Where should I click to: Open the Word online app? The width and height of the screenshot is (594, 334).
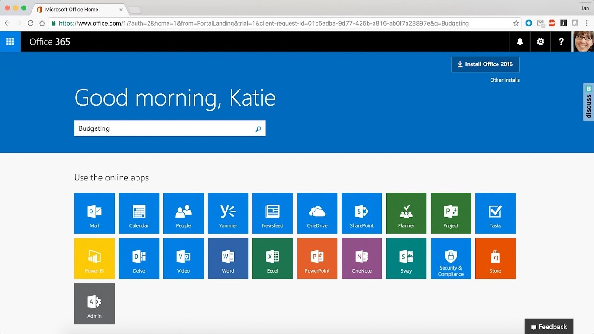tap(228, 258)
